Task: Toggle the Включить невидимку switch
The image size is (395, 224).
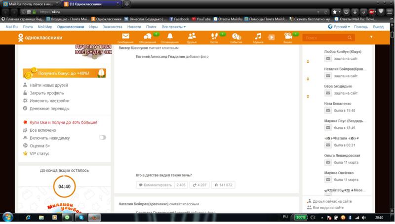Action: [x=102, y=138]
